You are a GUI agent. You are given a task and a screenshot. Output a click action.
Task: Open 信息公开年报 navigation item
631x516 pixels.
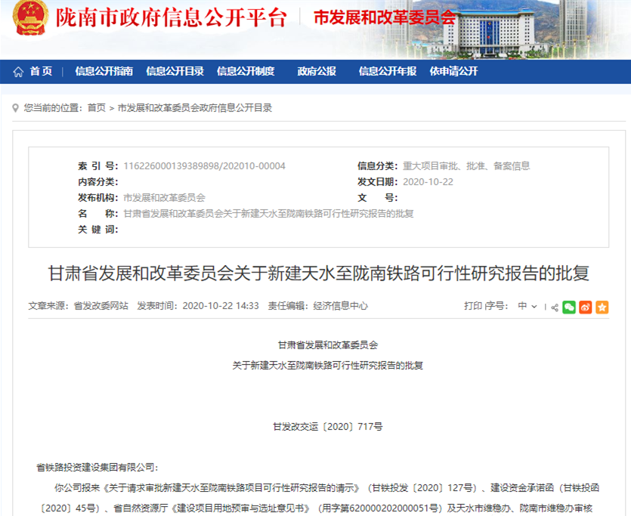click(x=387, y=72)
